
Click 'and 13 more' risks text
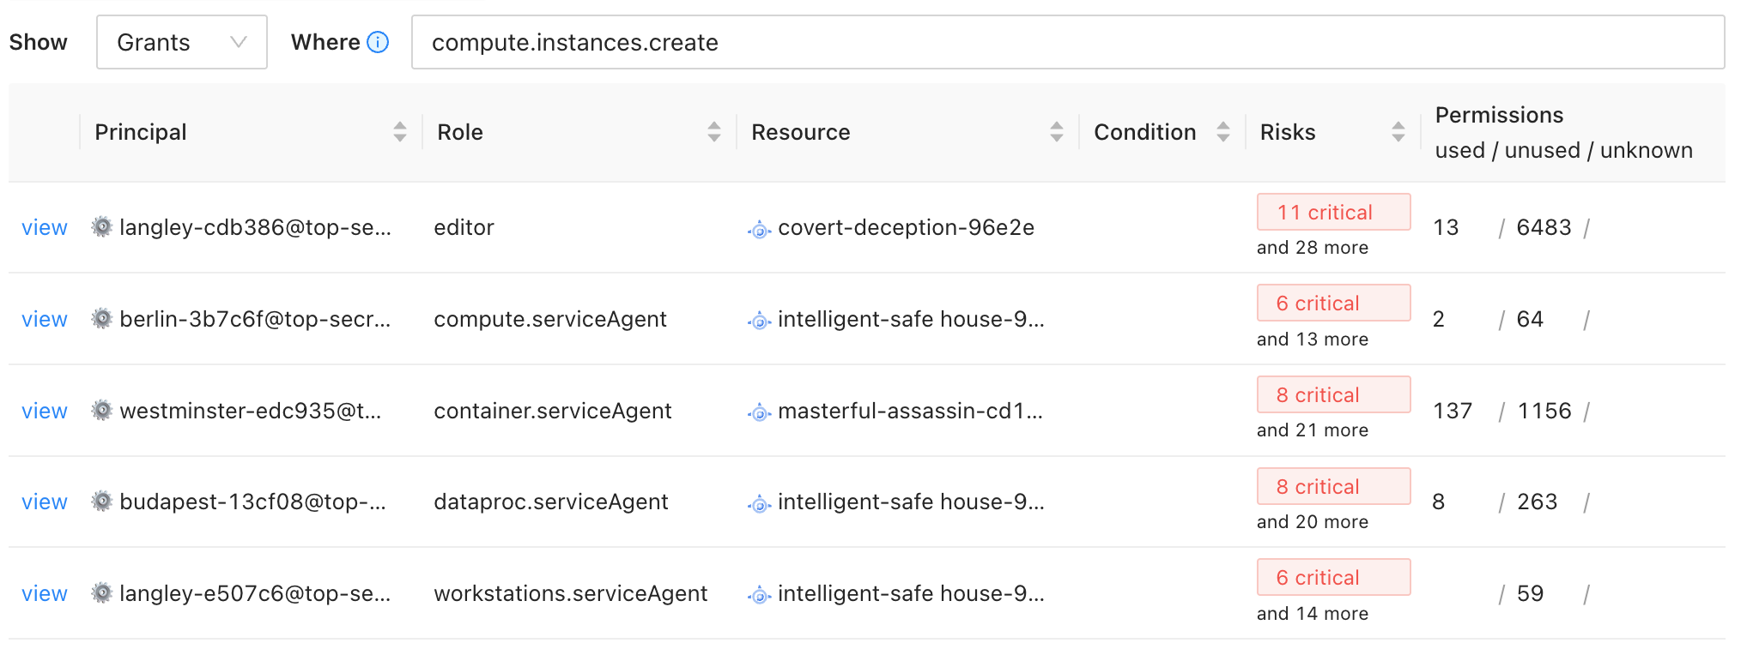pyautogui.click(x=1313, y=340)
